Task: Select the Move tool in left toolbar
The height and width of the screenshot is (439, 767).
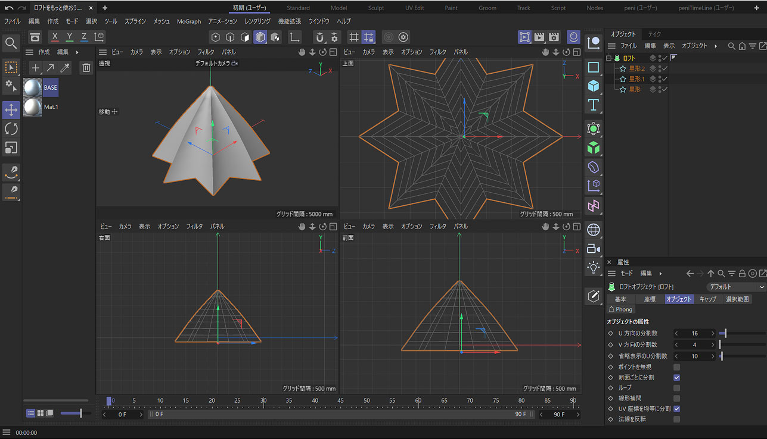Action: click(11, 109)
